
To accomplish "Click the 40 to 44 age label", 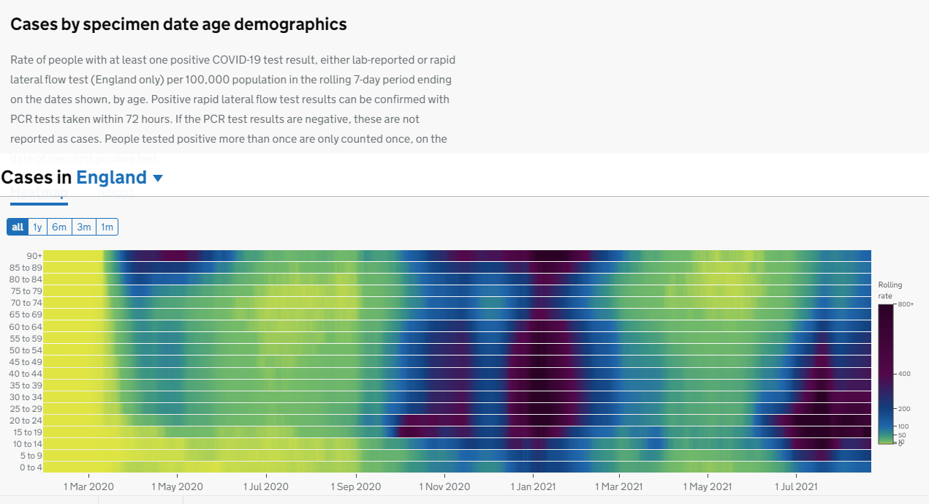I will click(x=26, y=374).
